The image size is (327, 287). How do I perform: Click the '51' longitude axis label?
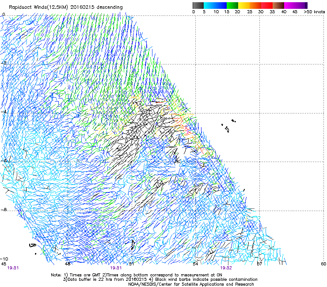131,264
